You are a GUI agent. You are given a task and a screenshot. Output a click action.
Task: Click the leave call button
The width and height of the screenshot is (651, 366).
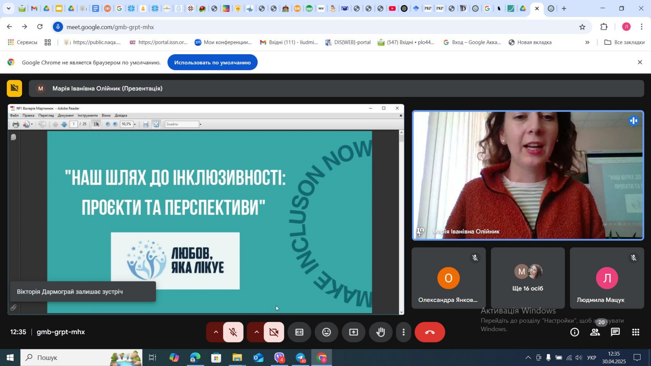click(x=429, y=332)
